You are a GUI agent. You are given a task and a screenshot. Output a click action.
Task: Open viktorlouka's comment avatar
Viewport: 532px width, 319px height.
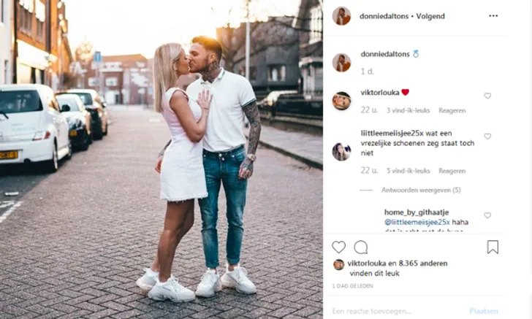point(341,101)
